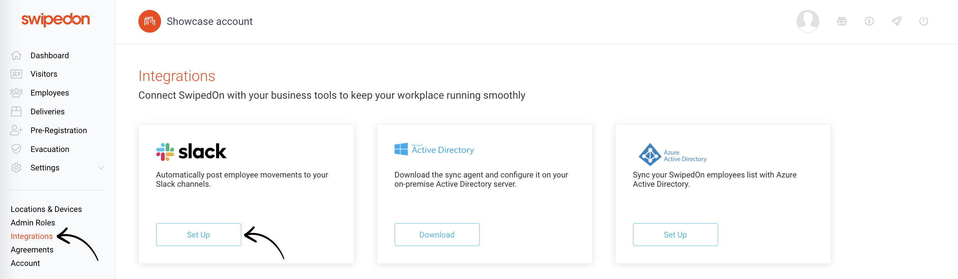Image resolution: width=958 pixels, height=279 pixels.
Task: Set up Azure Active Directory
Action: tap(675, 234)
